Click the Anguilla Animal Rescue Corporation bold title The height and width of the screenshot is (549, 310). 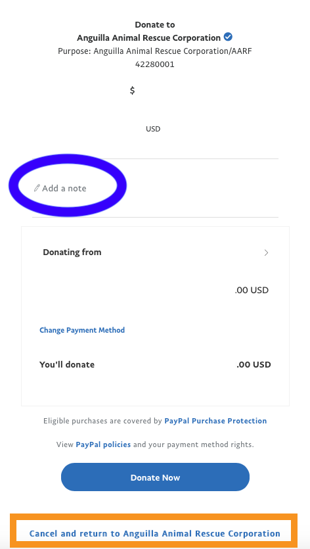click(148, 37)
